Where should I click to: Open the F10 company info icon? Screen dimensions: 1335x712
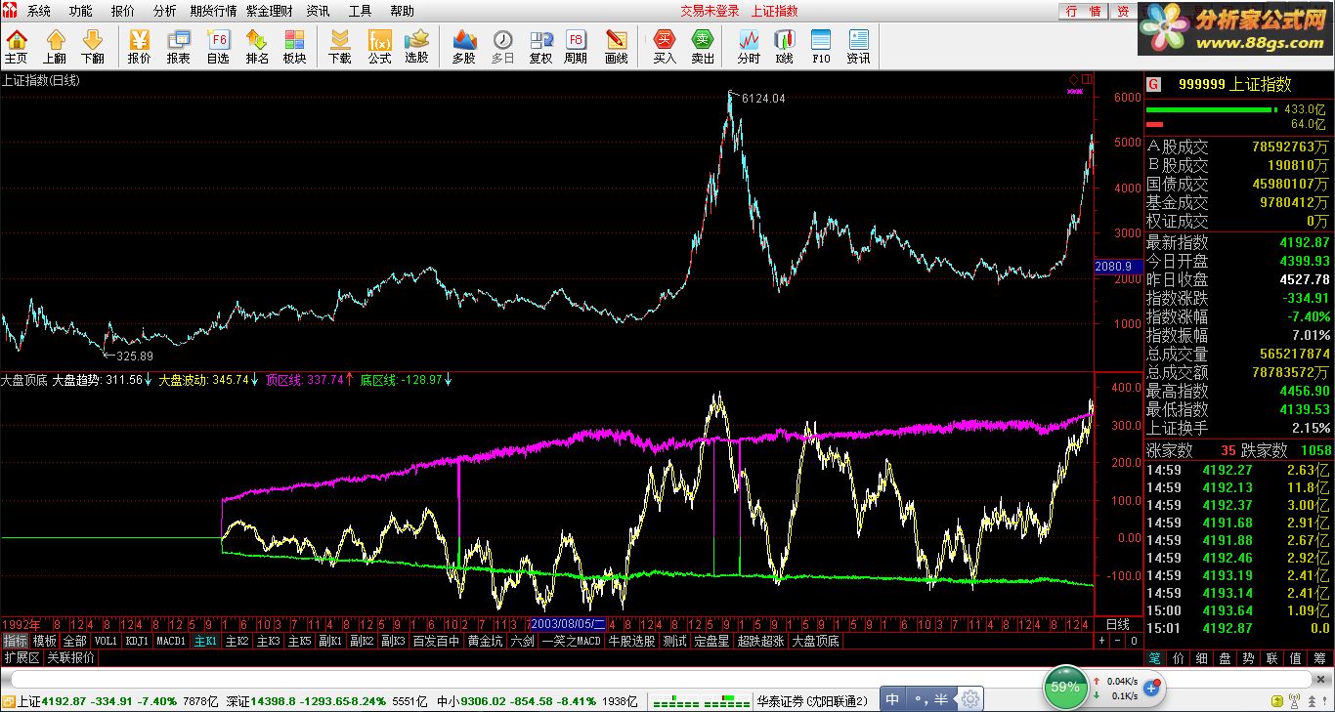821,46
